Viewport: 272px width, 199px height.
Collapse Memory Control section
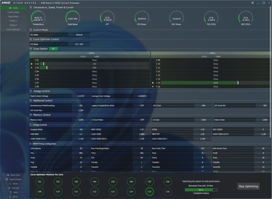click(31, 115)
